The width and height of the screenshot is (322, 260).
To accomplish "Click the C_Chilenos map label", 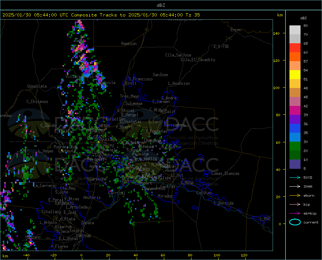I will point(37,102).
